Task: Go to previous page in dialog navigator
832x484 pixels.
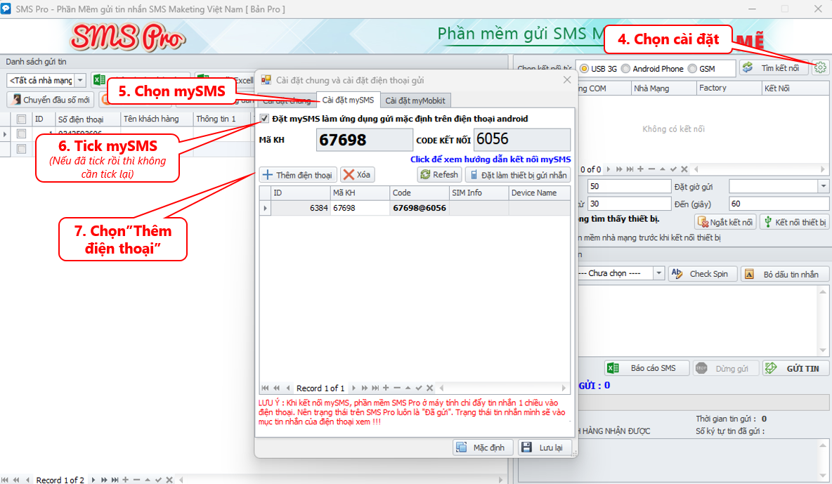Action: (x=276, y=388)
